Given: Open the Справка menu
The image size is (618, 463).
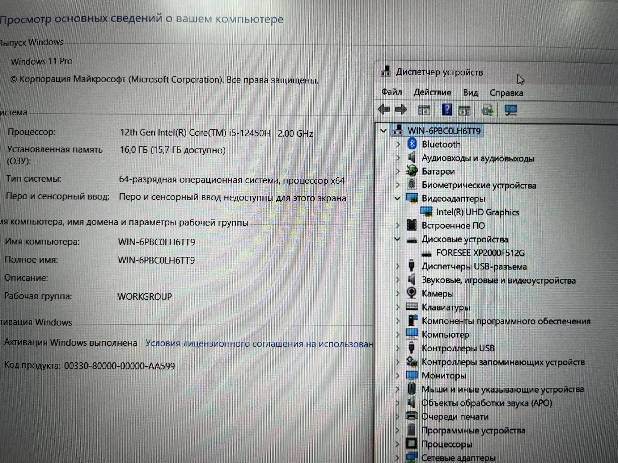Looking at the screenshot, I should point(506,93).
